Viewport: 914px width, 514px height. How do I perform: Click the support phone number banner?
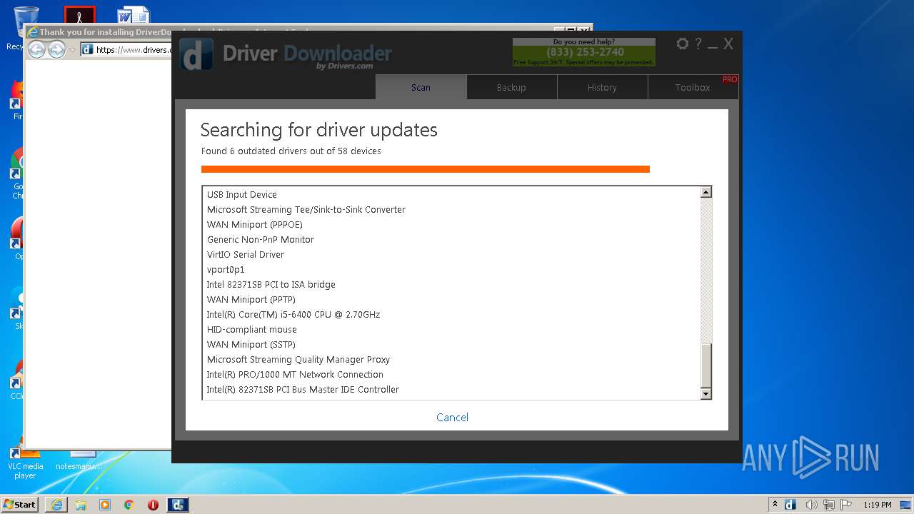coord(584,52)
